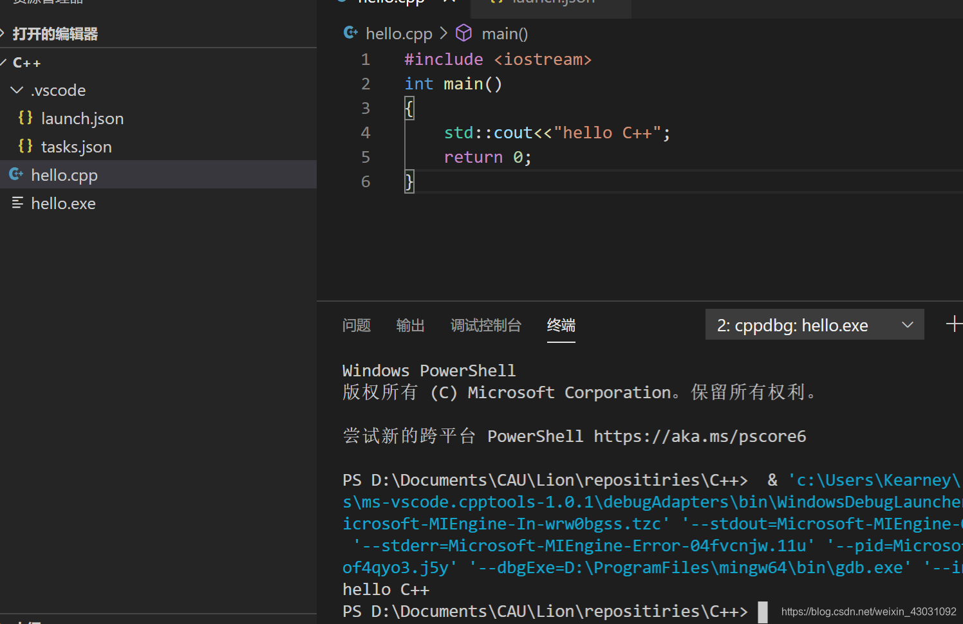Click the C++ icon in the breadcrumb
Viewport: 963px width, 624px height.
point(351,32)
